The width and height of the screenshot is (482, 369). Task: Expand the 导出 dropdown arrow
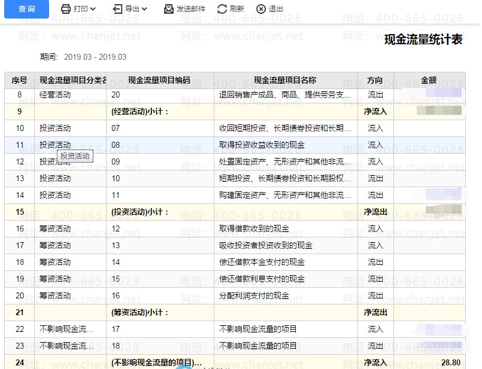pyautogui.click(x=144, y=9)
